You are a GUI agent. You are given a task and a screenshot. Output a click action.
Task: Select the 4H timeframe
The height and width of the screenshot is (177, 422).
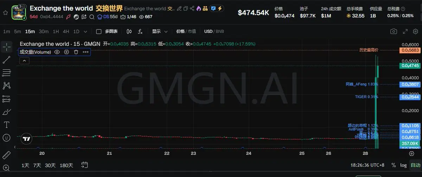click(66, 31)
